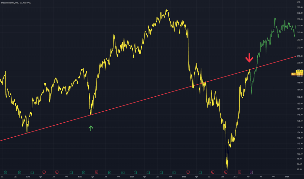Screen dimensions: 304x179
Task: Click green earnings marker right of Apr 2021
Action: [x=148, y=172]
